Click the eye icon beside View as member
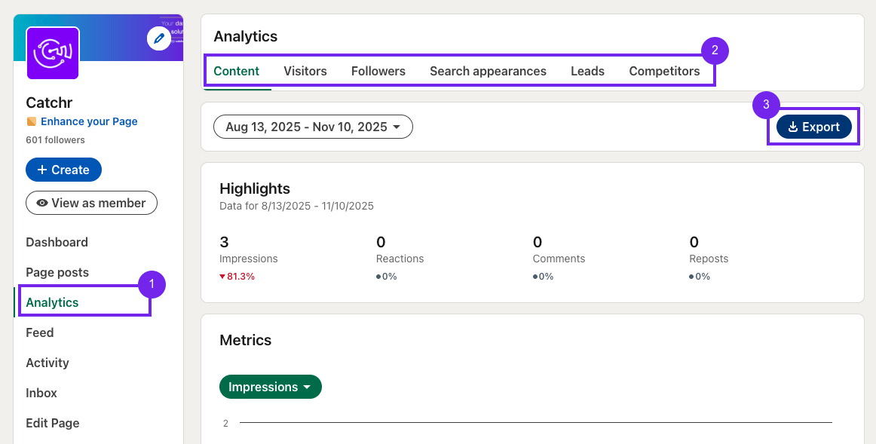The image size is (876, 444). [44, 203]
